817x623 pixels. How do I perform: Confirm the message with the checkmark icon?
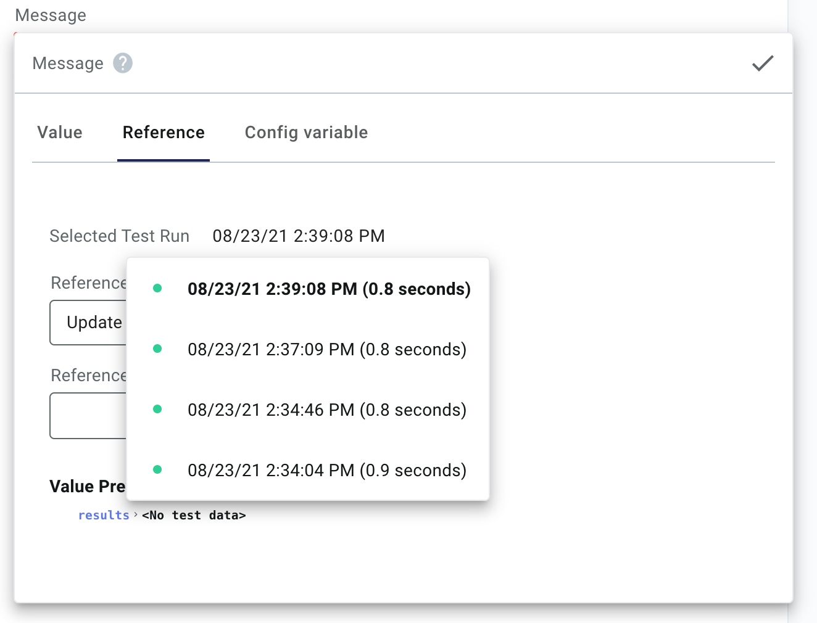pos(762,63)
